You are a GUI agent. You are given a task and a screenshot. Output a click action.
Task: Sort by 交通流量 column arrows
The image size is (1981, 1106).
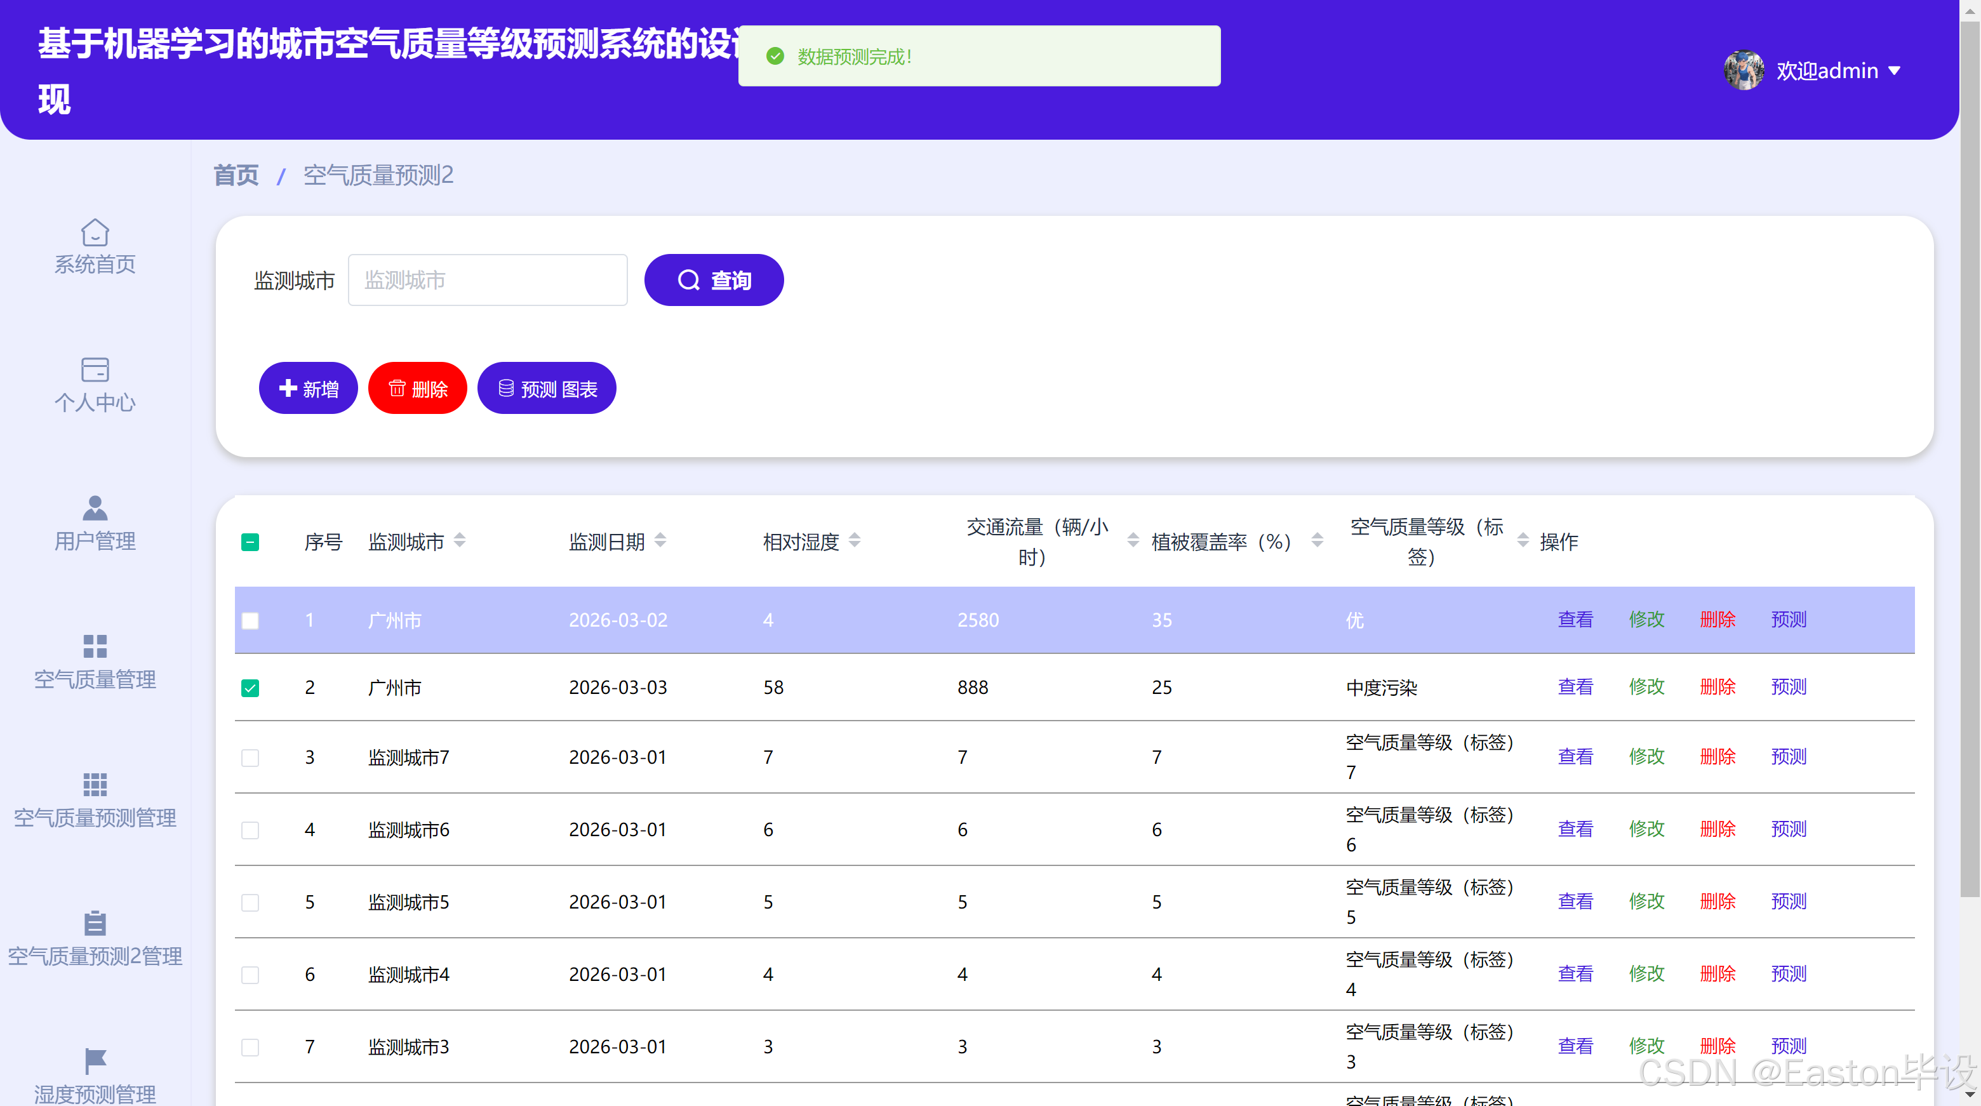(1133, 541)
